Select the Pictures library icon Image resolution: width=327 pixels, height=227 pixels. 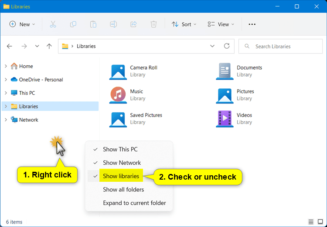coord(225,96)
